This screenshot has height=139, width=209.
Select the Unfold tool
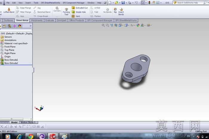coord(95,8)
